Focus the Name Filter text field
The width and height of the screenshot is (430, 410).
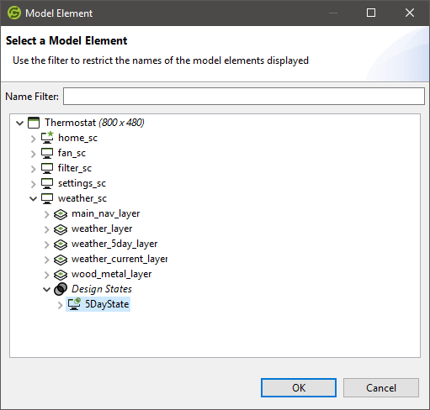coord(244,97)
